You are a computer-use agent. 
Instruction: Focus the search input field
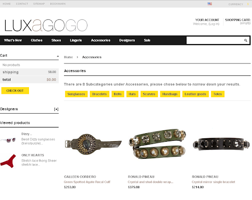click(215, 40)
